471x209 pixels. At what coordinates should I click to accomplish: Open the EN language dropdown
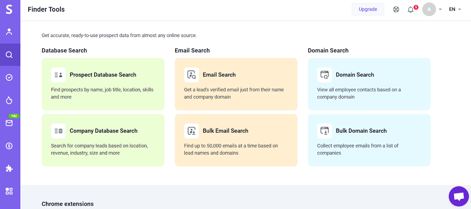(x=455, y=9)
